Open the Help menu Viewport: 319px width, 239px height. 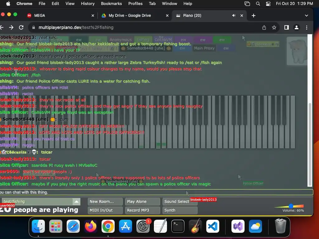click(188, 4)
